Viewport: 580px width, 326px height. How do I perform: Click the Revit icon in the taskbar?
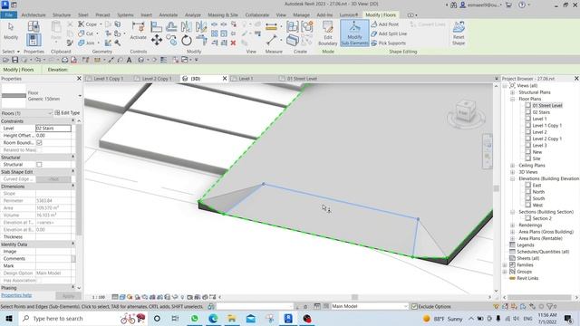tap(288, 319)
